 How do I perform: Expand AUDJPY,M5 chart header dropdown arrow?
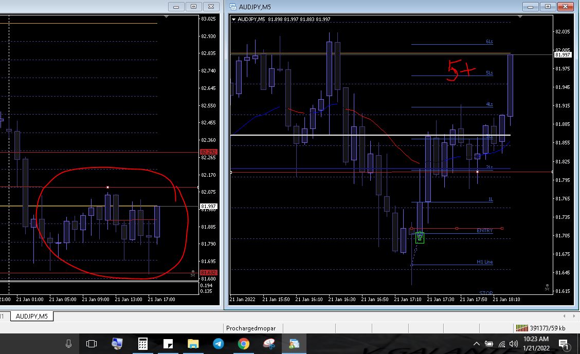(233, 19)
